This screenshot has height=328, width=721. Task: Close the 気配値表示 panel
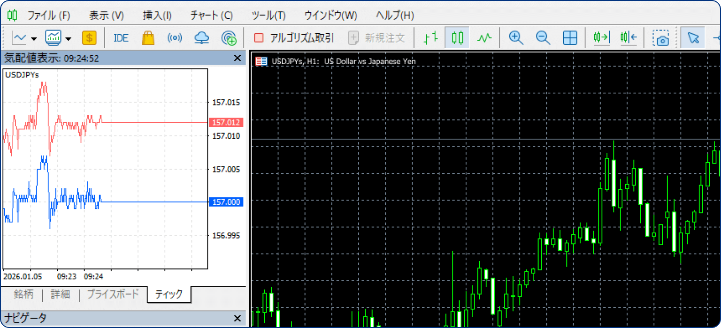click(x=237, y=58)
